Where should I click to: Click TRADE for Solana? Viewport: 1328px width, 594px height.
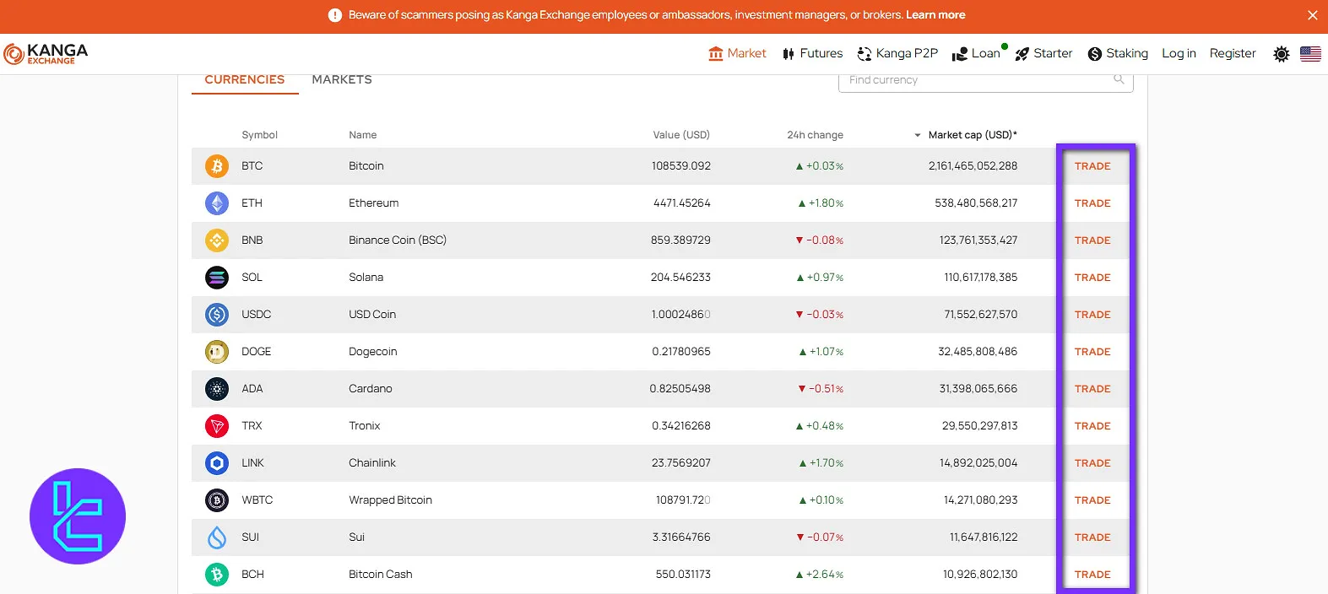click(1092, 278)
